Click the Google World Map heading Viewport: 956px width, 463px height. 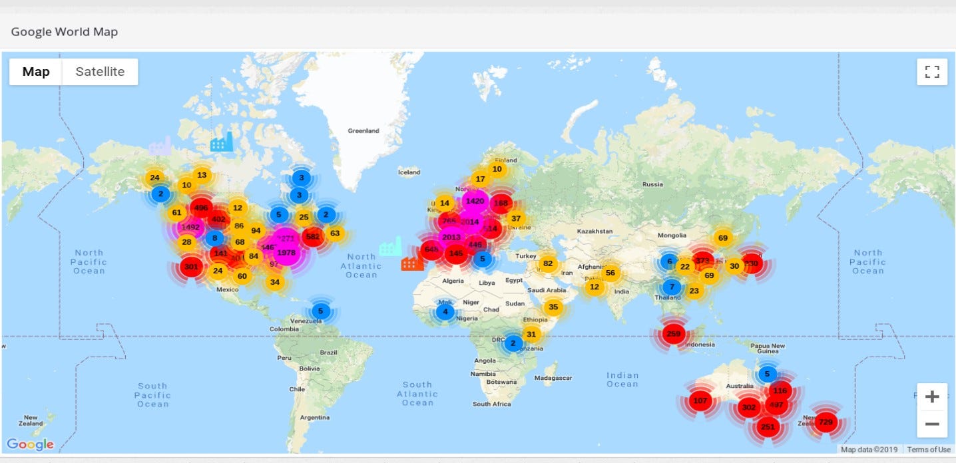[65, 31]
